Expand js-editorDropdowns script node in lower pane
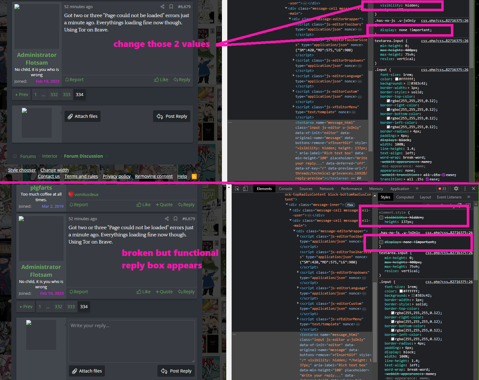This screenshot has height=380, width=479. pyautogui.click(x=298, y=272)
